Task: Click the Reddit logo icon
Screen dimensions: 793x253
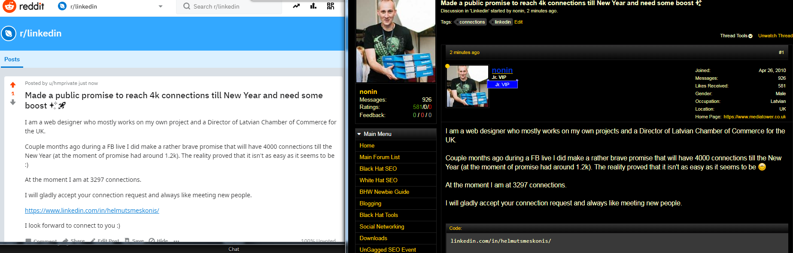Action: [x=9, y=6]
